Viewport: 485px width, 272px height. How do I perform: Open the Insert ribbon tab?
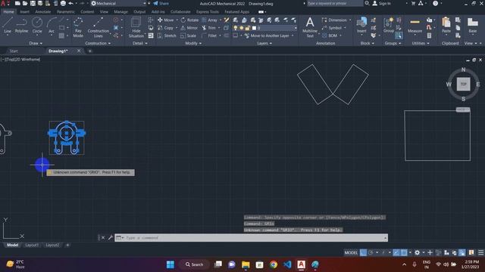click(24, 12)
